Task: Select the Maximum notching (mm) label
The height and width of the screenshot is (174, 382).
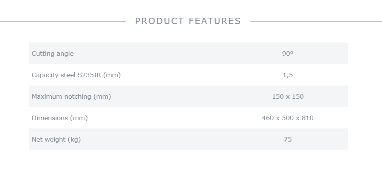Action: [71, 97]
